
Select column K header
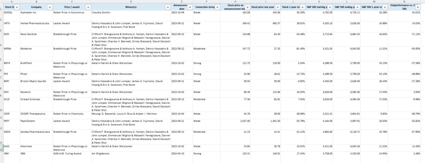coord(319,2)
